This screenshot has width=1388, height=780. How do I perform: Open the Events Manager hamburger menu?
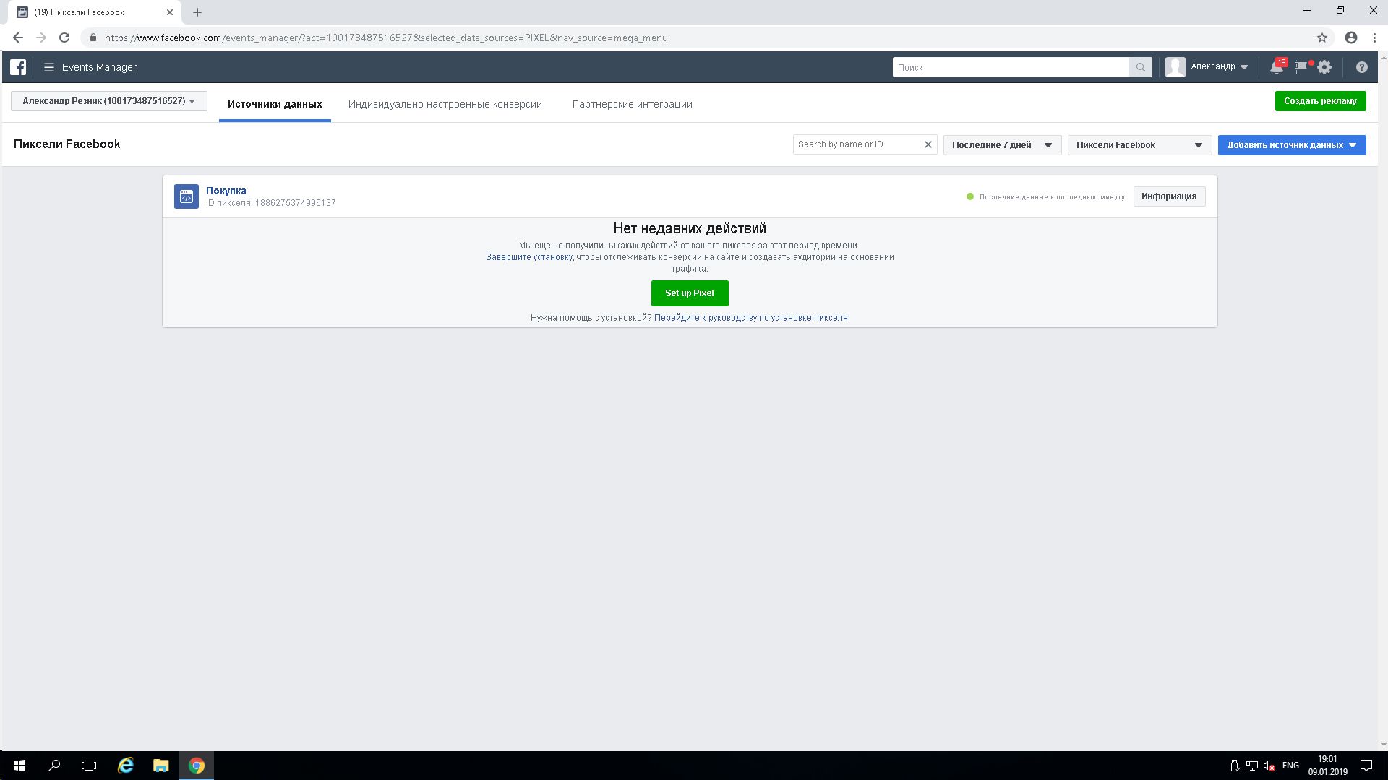point(49,67)
